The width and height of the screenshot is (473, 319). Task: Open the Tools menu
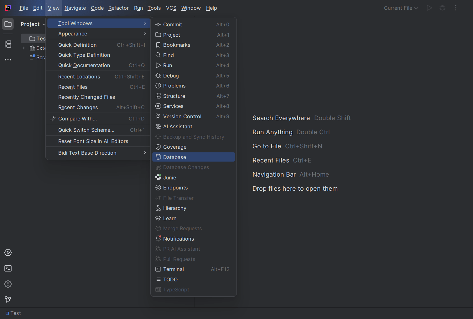(x=154, y=8)
